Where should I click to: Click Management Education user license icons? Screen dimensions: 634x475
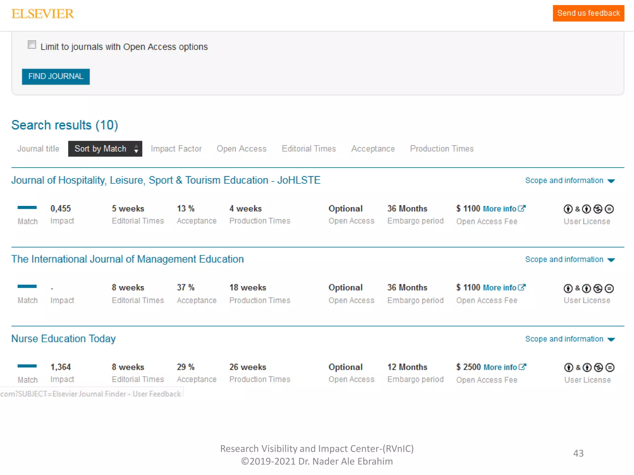(588, 288)
